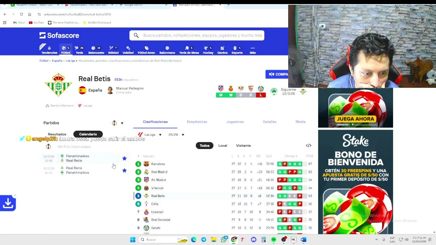This screenshot has width=436, height=245.
Task: Select the Local standings filter
Action: coord(223,145)
